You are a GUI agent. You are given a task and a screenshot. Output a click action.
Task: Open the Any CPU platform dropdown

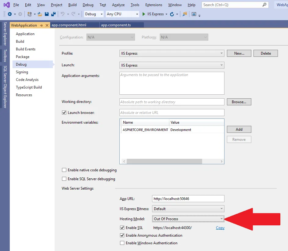click(x=122, y=14)
